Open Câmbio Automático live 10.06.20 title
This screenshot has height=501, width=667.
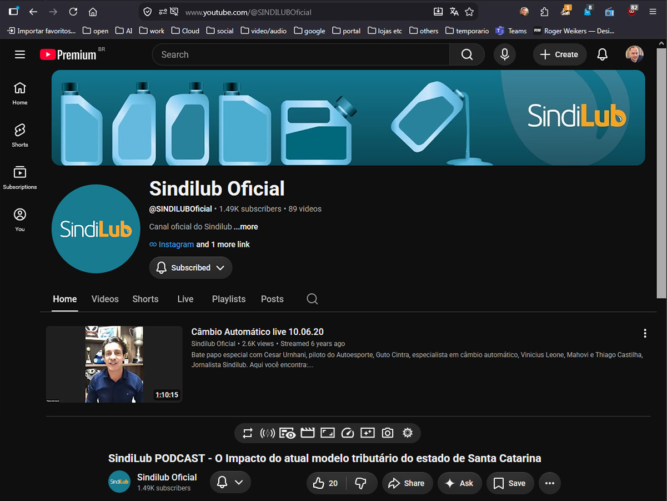click(x=257, y=332)
